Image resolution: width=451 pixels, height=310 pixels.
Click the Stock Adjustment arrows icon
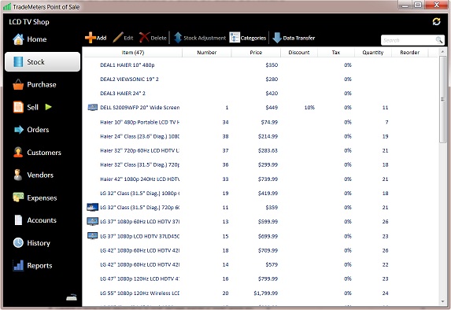pyautogui.click(x=178, y=38)
